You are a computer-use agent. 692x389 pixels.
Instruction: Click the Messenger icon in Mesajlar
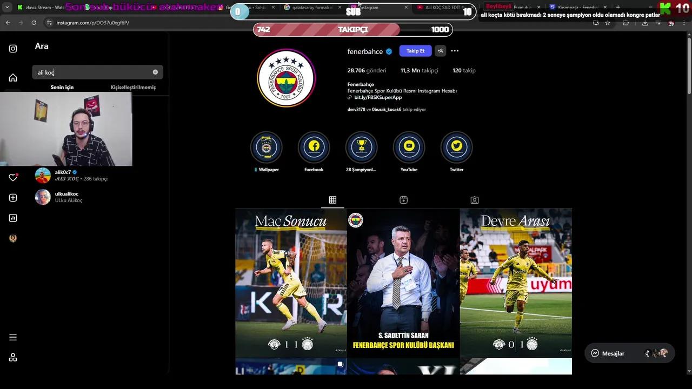pos(595,353)
